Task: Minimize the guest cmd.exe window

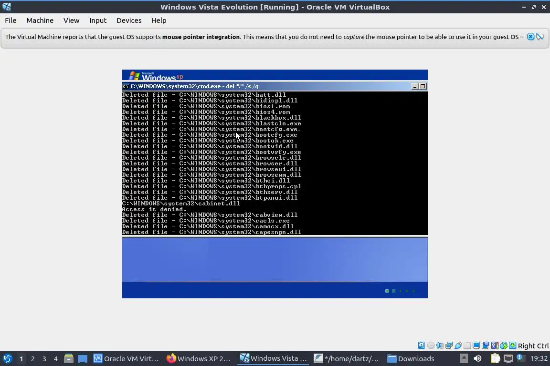Action: coord(415,86)
